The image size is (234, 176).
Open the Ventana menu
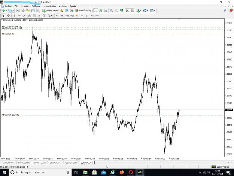tap(63, 6)
